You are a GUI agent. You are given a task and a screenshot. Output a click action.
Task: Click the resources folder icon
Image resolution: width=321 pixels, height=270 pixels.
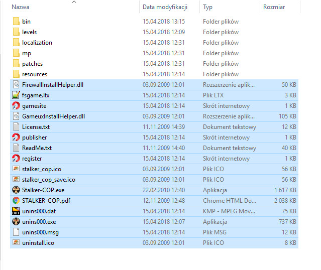point(16,74)
